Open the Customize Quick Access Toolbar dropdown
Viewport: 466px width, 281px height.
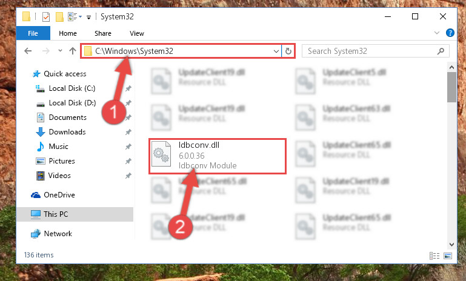tap(88, 17)
